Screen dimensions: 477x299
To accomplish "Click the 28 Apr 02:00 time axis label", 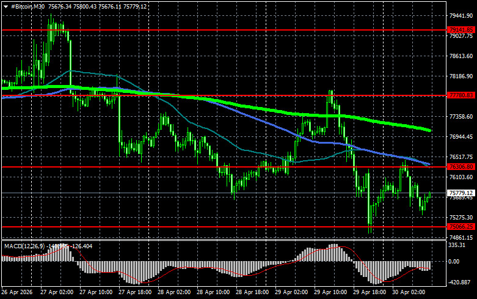I will [x=174, y=292].
